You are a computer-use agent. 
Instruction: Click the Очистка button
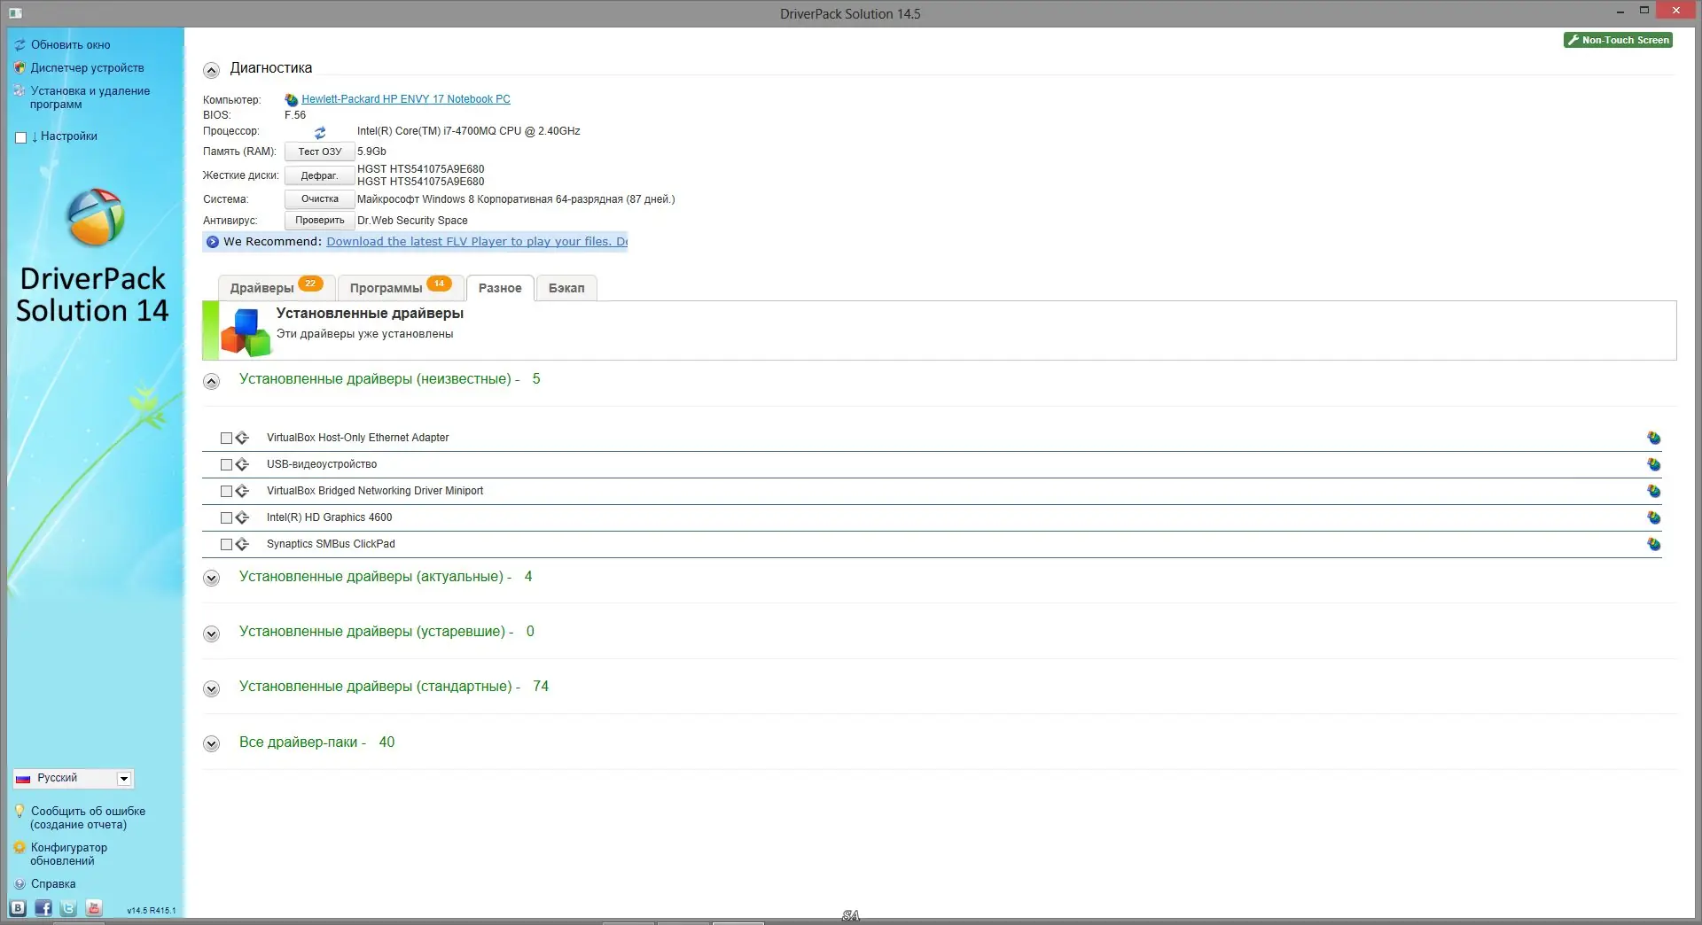[320, 199]
